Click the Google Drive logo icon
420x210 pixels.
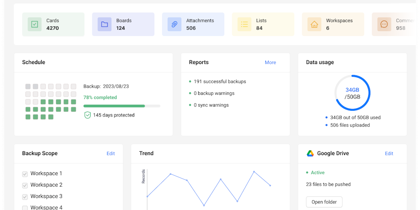[x=310, y=153]
